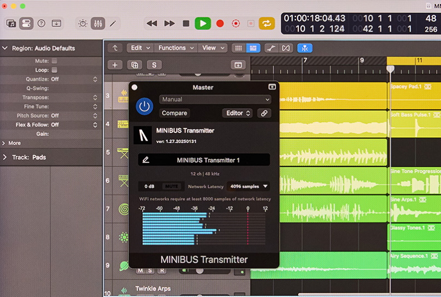This screenshot has height=297, width=441.
Task: Add a new track with plus button
Action: (115, 65)
